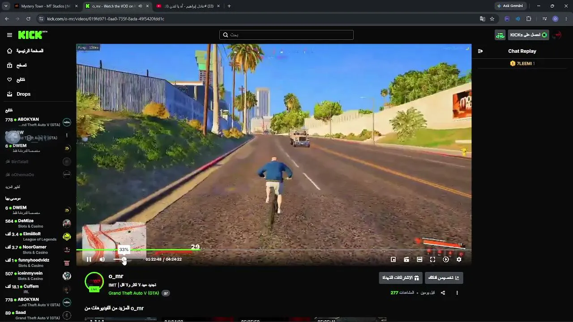Screen dimensions: 573x322
Task: Translate this page icon
Action: (482, 19)
